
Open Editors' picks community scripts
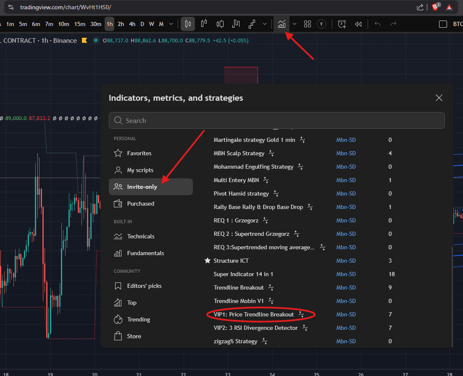click(150, 286)
